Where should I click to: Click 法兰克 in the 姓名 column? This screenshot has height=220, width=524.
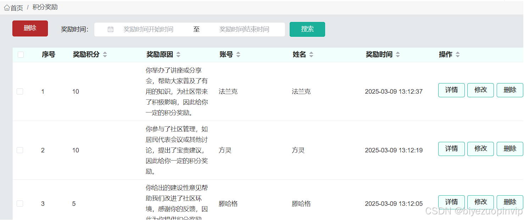pos(301,92)
